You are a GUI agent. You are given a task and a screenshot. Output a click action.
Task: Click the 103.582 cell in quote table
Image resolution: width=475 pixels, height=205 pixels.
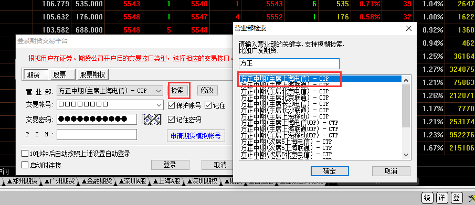[56, 30]
